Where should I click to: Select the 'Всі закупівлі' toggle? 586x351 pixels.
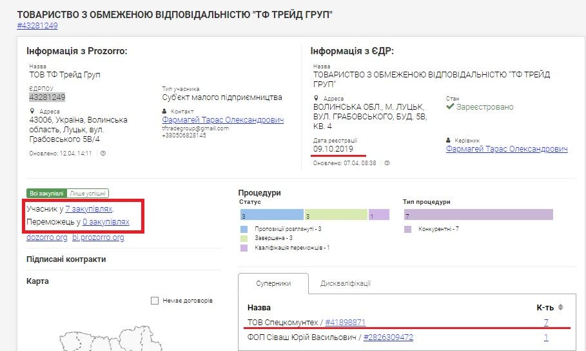(46, 194)
